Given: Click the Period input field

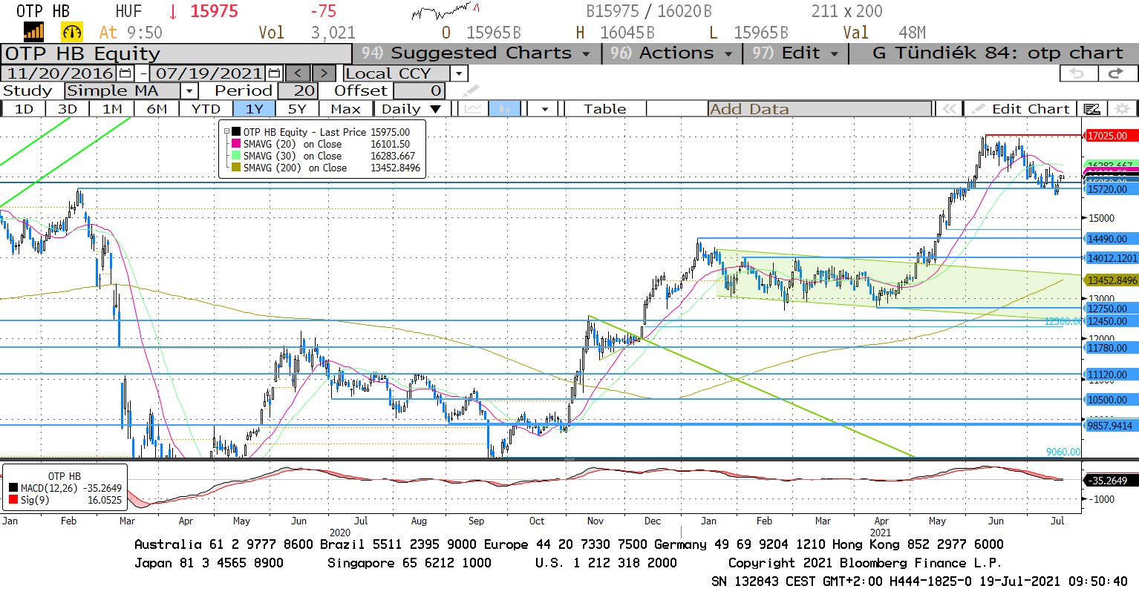Looking at the screenshot, I should click(x=298, y=90).
